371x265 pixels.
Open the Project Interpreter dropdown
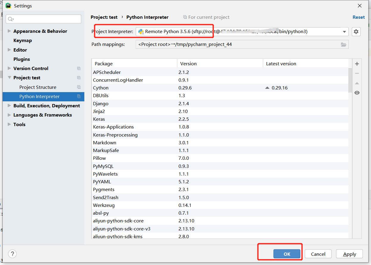(344, 32)
